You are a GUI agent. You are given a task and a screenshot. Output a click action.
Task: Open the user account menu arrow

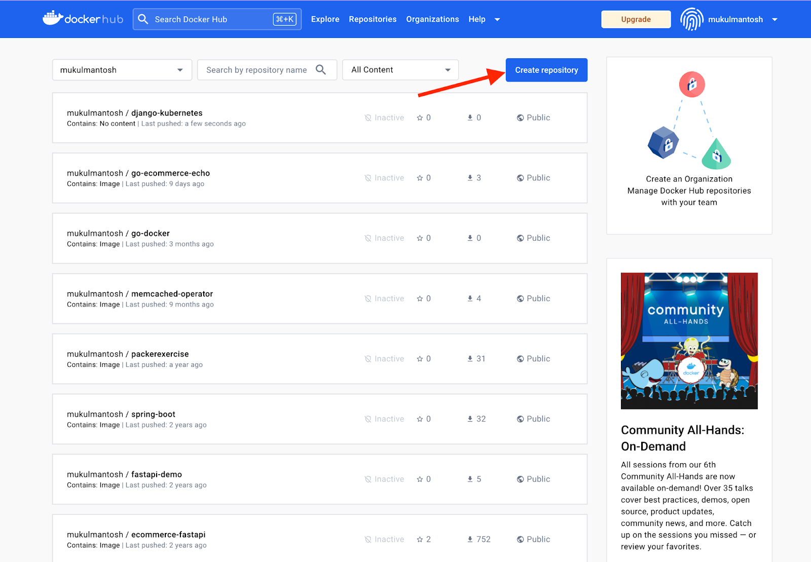point(775,20)
